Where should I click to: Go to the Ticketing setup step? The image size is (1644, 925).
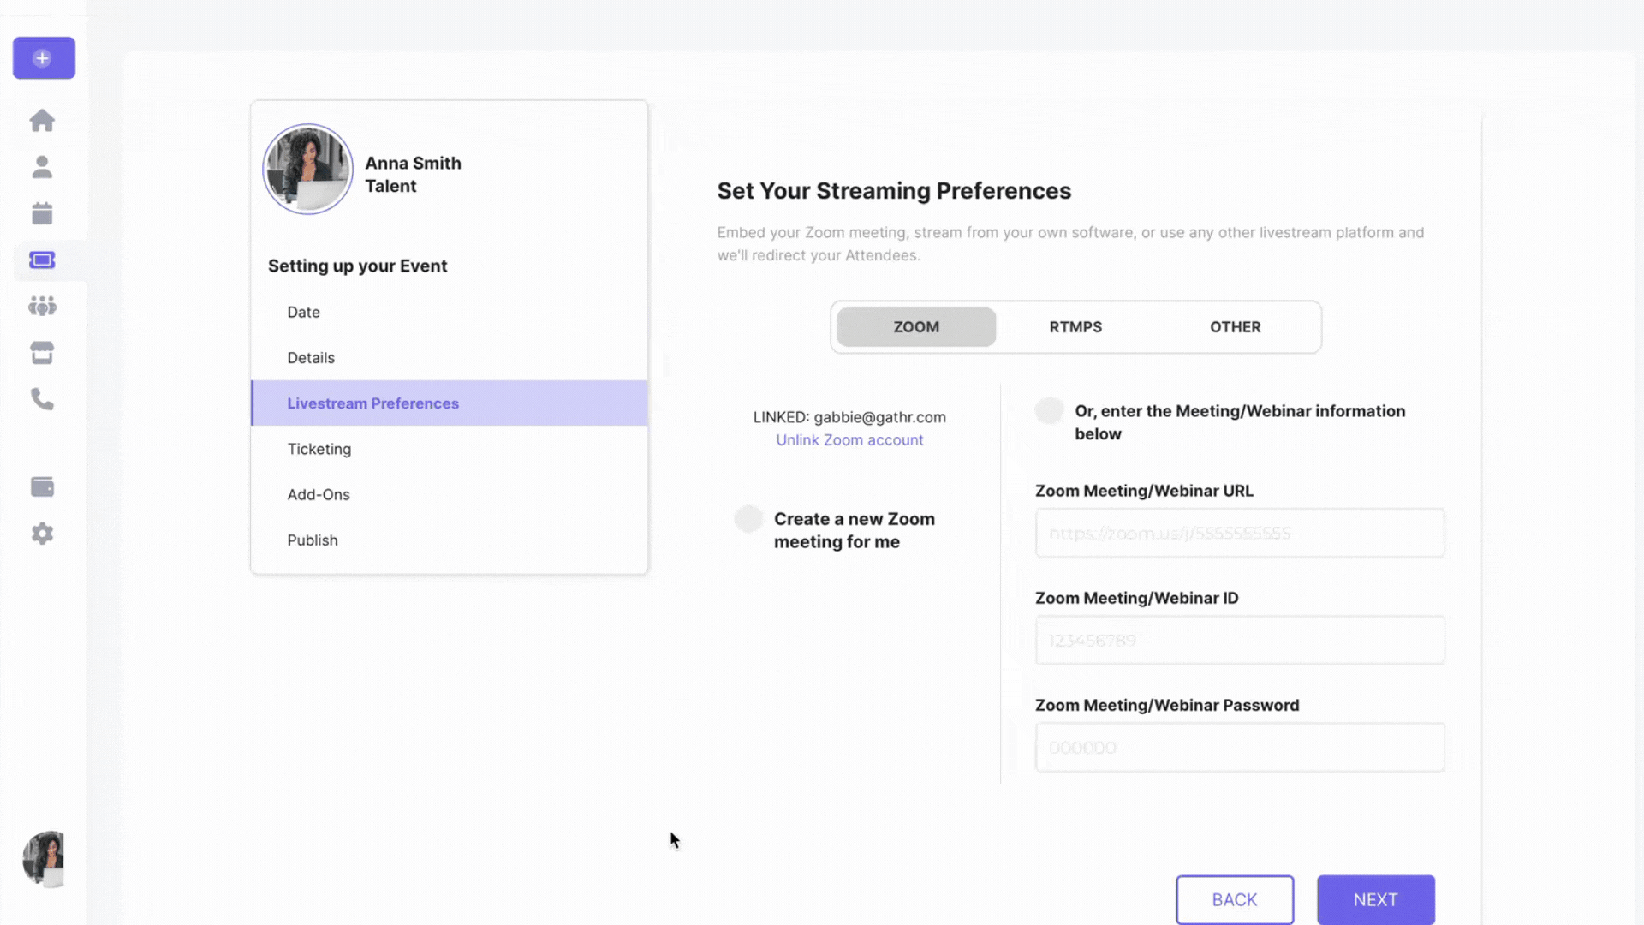tap(319, 449)
